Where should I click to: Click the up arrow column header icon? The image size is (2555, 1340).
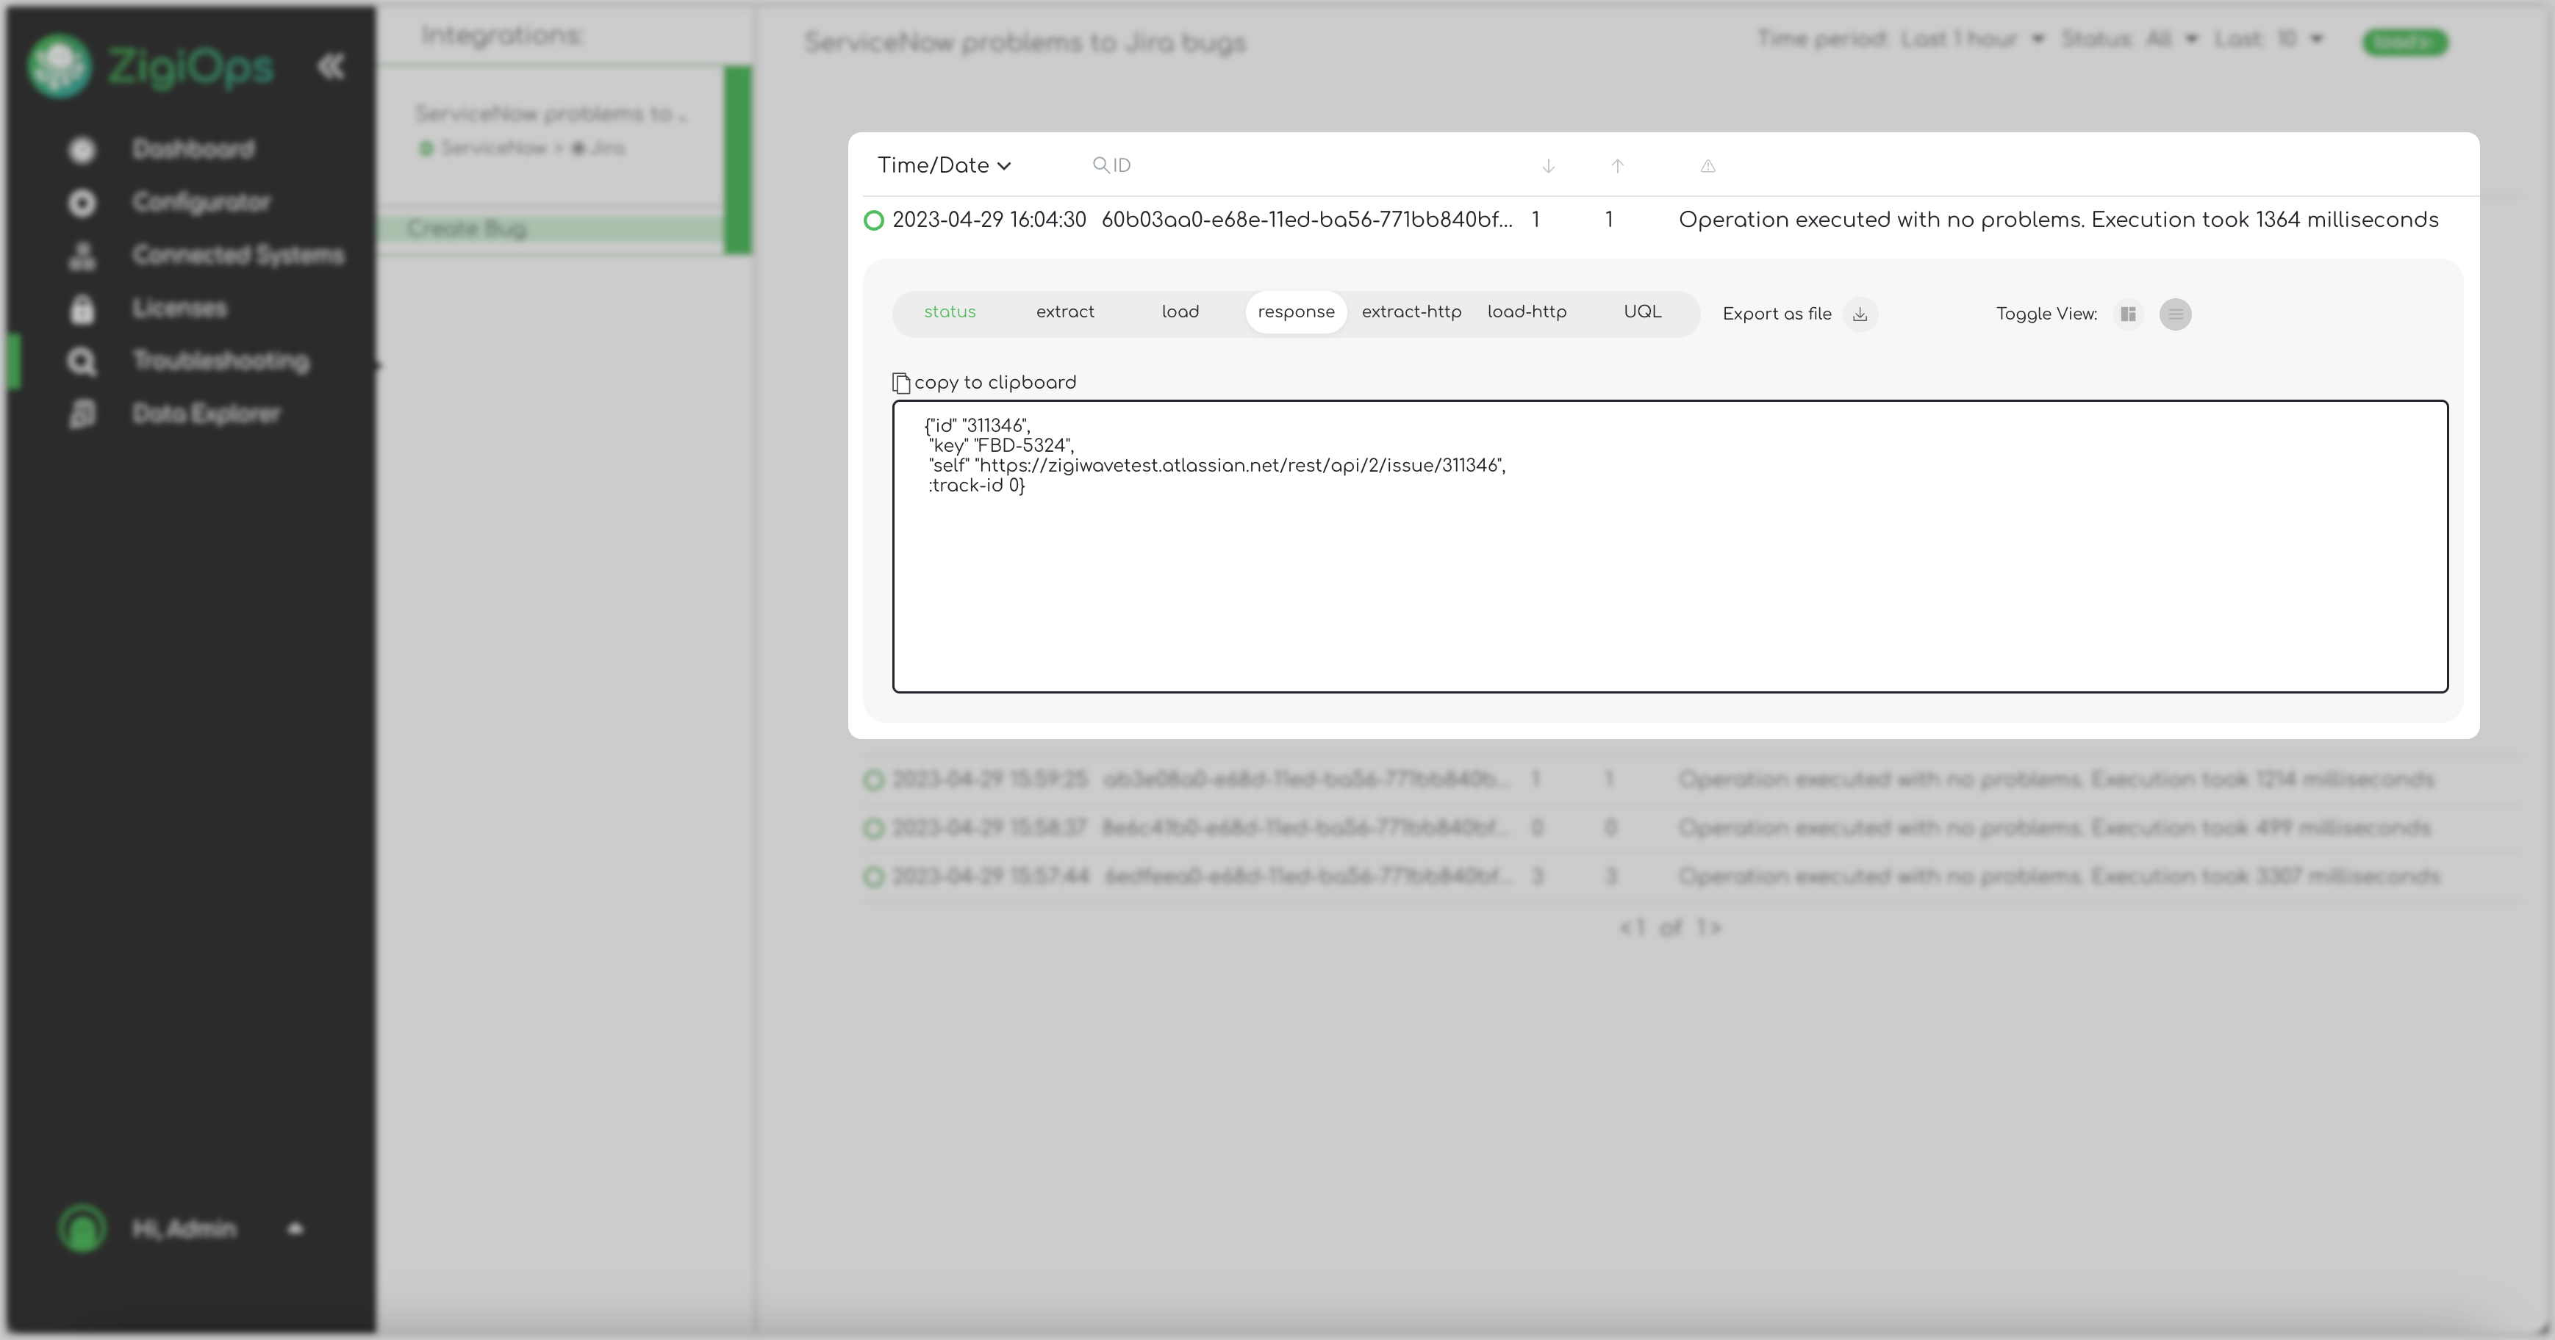tap(1616, 167)
